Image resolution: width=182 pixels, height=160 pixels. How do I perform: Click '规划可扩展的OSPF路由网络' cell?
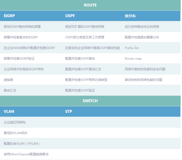pos(85,26)
